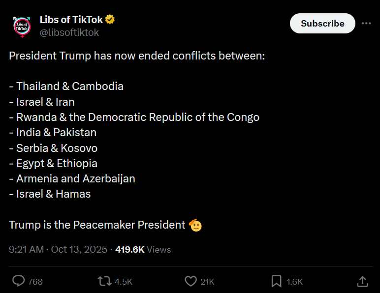Click the 4.5K reposts count
This screenshot has width=380, height=293.
[123, 282]
